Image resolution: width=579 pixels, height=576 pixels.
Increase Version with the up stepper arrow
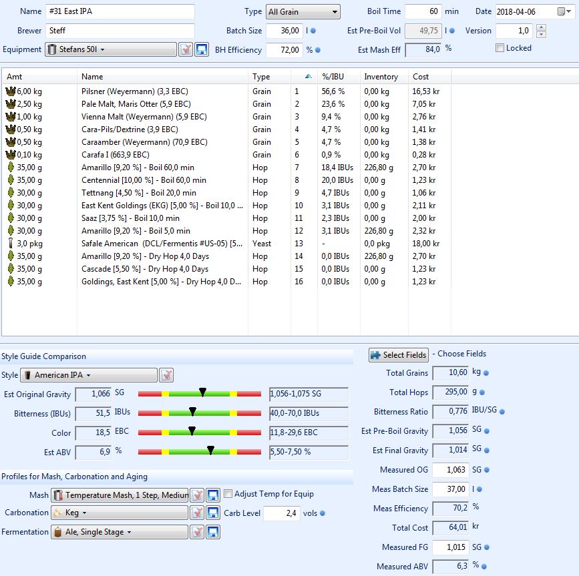[541, 27]
